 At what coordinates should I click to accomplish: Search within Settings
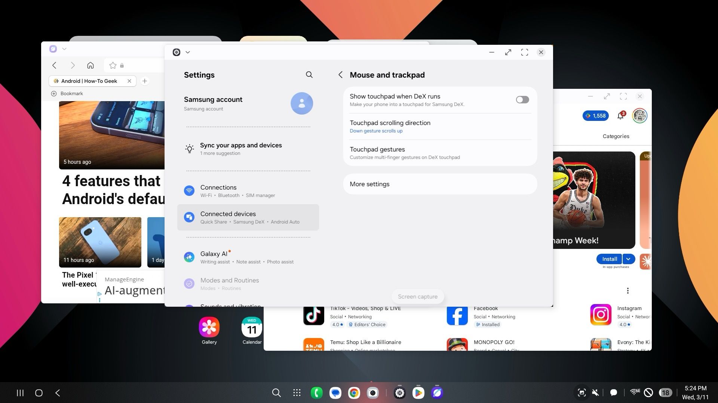tap(309, 75)
